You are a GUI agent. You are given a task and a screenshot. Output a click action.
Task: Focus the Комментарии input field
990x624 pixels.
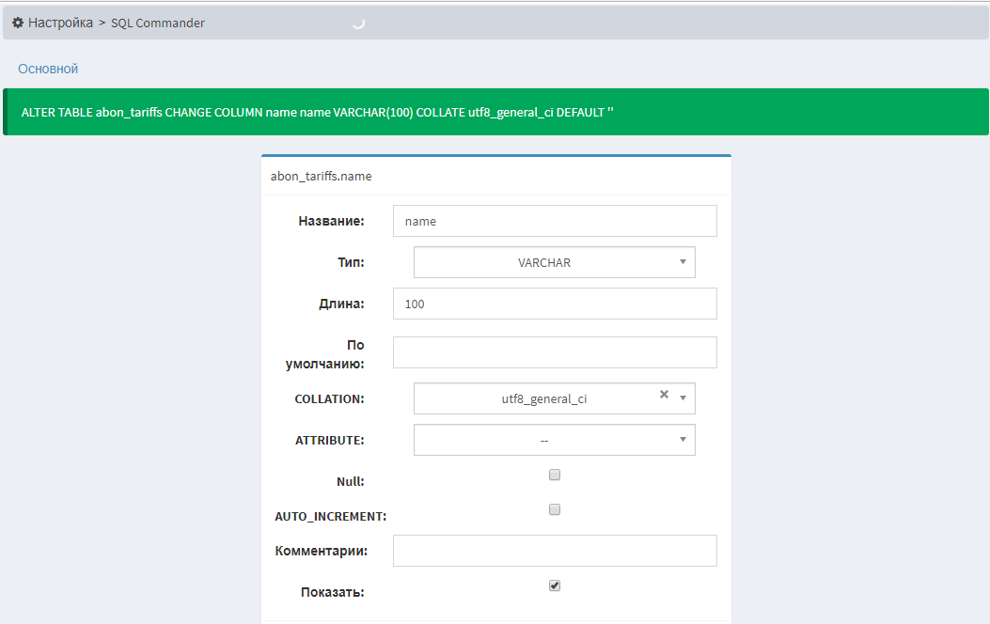[x=554, y=551]
